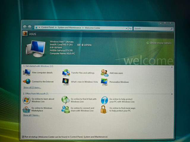Click Show all 13 items link
Viewport: 190px width, 142px height.
click(32, 88)
